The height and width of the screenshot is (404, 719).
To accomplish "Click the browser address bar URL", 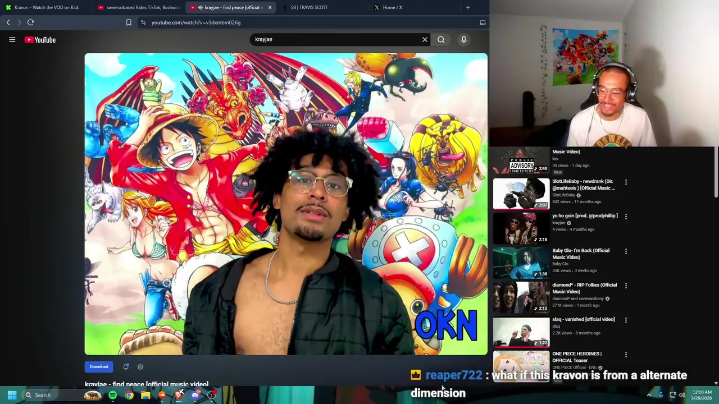I will click(x=195, y=22).
